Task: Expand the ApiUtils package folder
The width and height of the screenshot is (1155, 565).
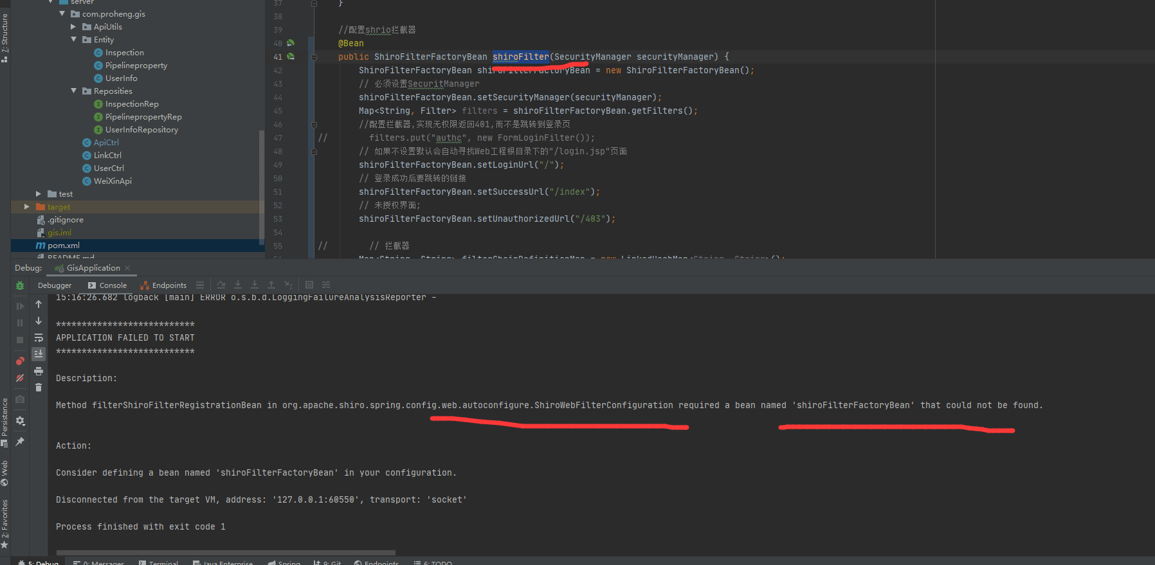Action: pos(73,27)
